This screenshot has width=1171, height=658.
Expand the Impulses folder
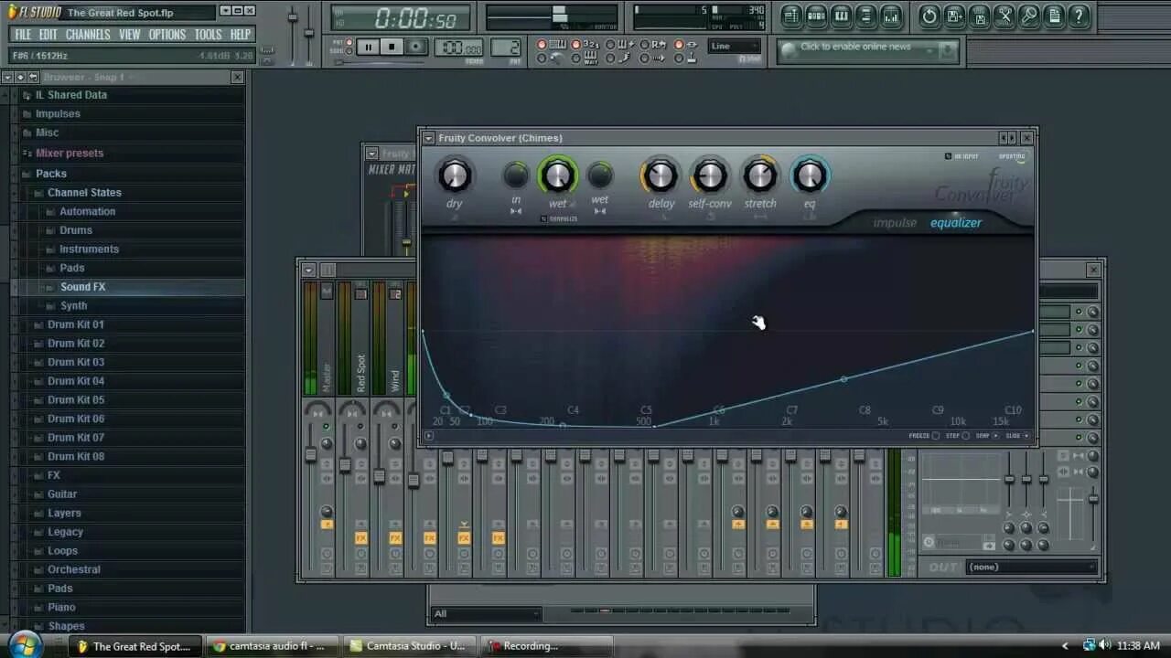point(58,114)
